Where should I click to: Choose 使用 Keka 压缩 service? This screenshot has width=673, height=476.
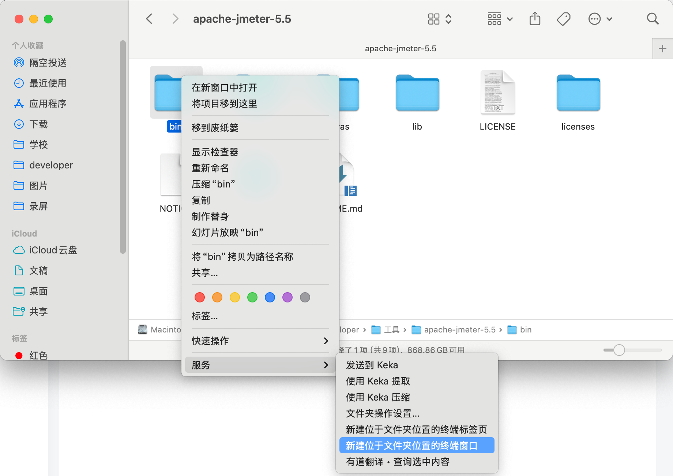pos(417,397)
